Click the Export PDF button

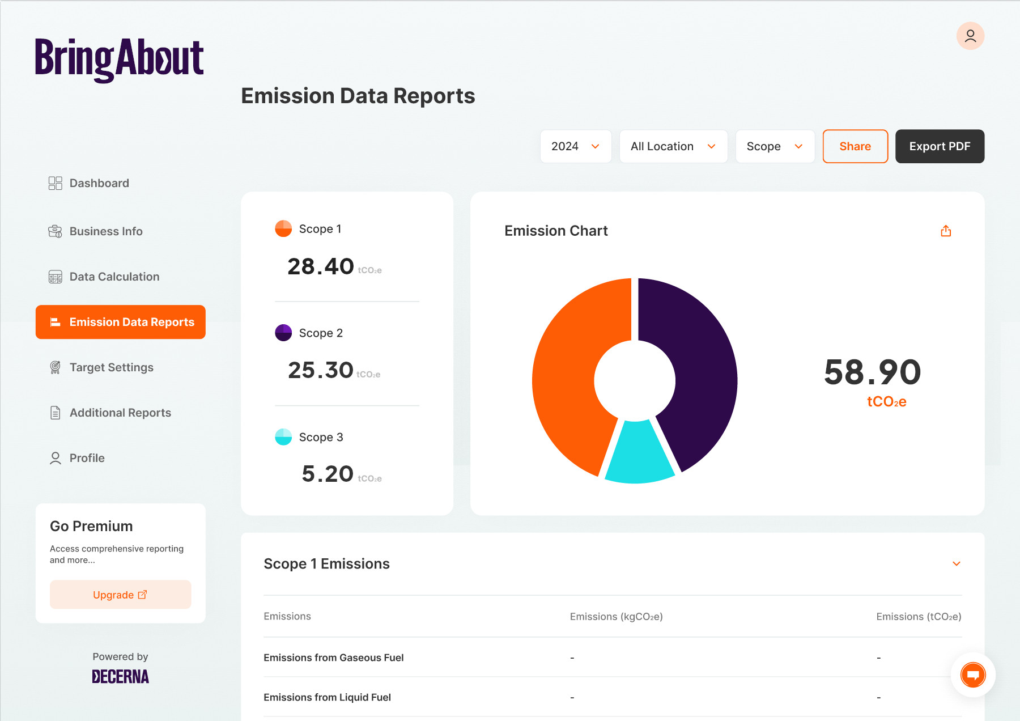click(940, 146)
